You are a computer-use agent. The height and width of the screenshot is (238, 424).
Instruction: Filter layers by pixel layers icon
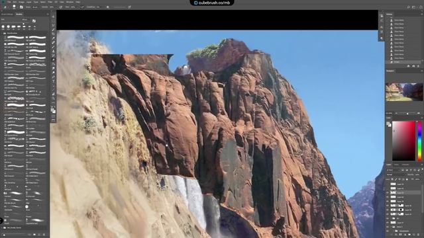(403, 170)
